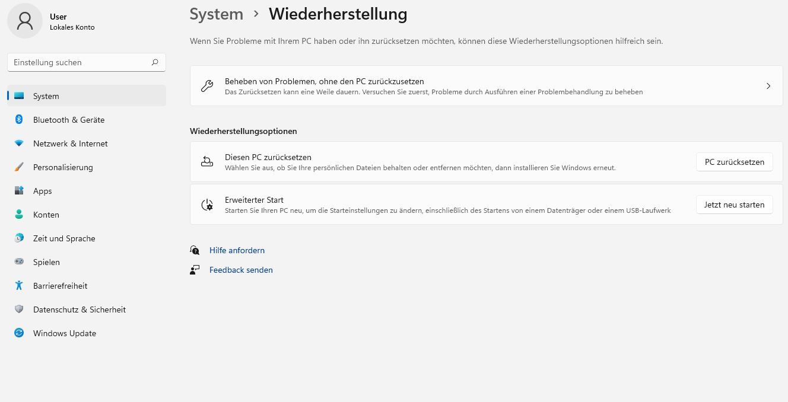Click the search magnifier icon
Screen dimensions: 788x402
[x=155, y=62]
